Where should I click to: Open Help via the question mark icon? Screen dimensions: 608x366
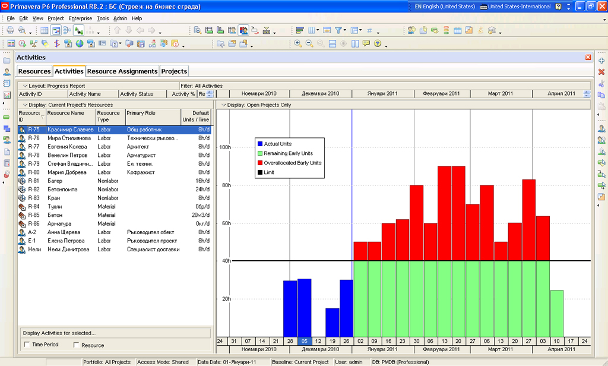point(378,43)
